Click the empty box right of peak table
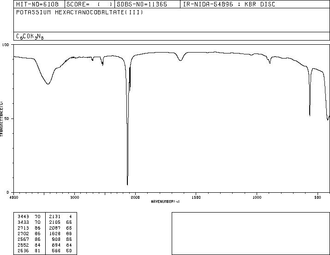The height and width of the screenshot is (255, 330). coord(251,233)
